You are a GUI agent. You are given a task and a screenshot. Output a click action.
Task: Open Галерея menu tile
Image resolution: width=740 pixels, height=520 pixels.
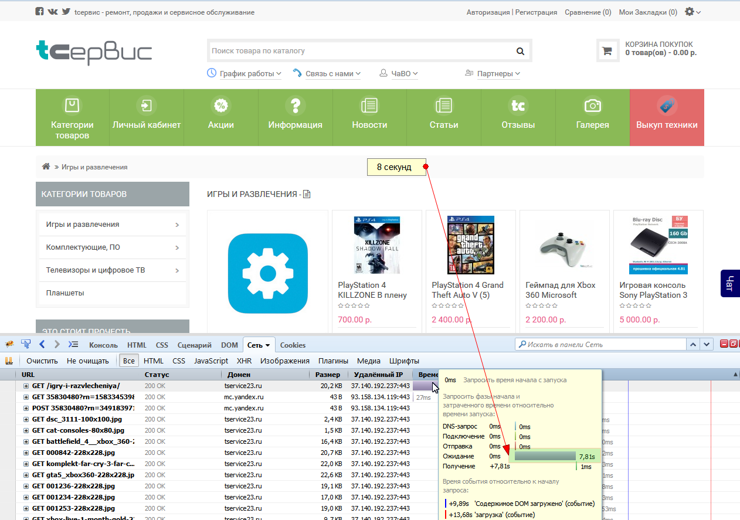tap(592, 118)
